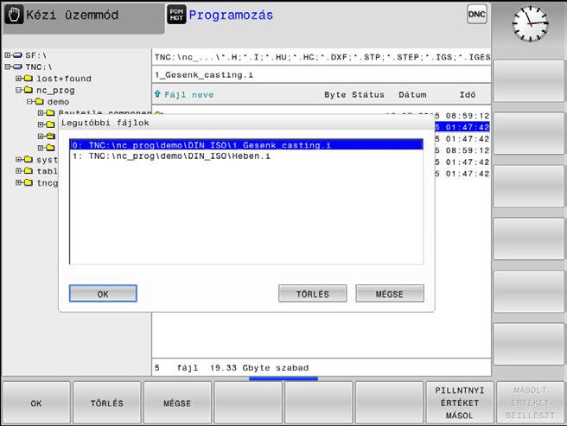Select lost+found in folder tree

pos(64,79)
